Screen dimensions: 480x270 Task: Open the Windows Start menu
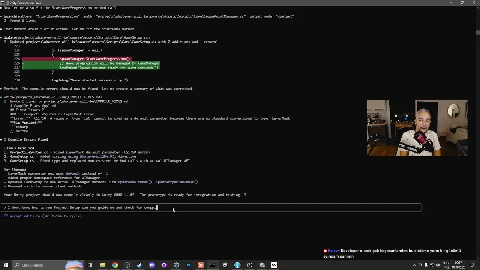point(6,265)
